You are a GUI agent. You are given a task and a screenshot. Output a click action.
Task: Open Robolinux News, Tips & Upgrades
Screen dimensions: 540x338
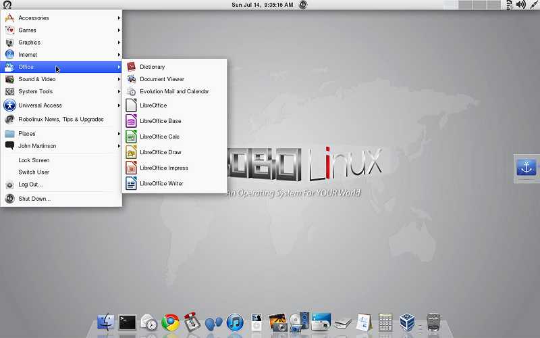point(61,120)
